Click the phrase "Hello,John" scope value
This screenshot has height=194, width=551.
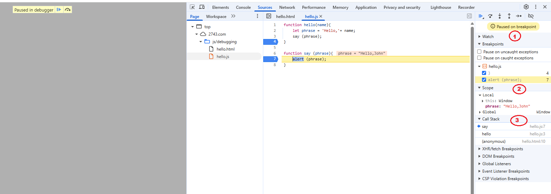click(517, 106)
